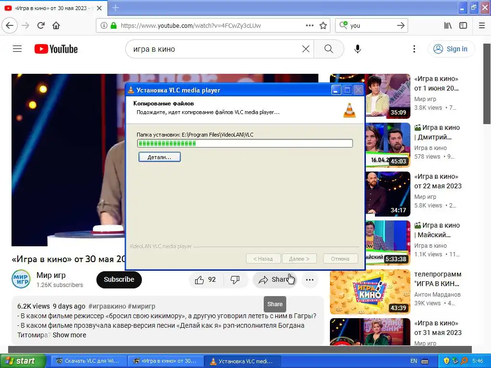Open the 43:39 ИГРА В КИНО thumbnail
This screenshot has height=368, width=491.
(370, 292)
